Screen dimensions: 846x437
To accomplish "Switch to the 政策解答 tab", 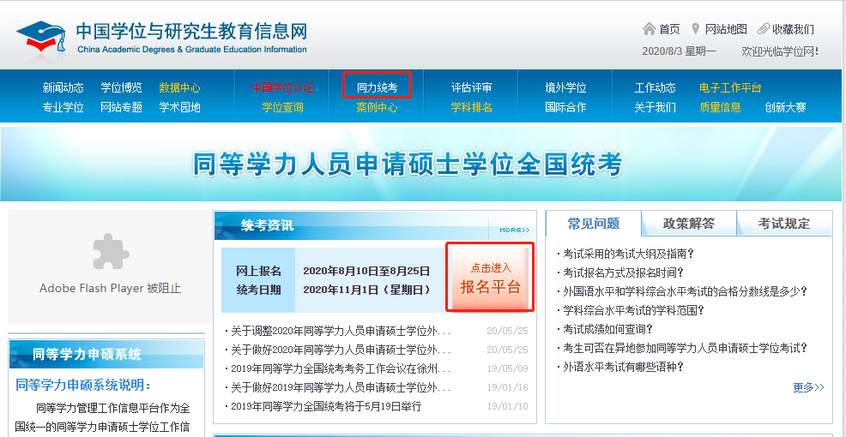I will [x=688, y=224].
